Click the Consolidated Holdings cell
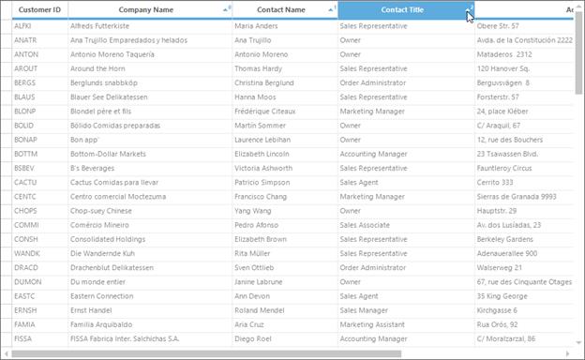 pyautogui.click(x=150, y=239)
